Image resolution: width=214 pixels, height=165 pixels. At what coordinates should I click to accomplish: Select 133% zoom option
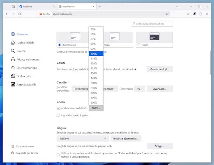coord(96,68)
